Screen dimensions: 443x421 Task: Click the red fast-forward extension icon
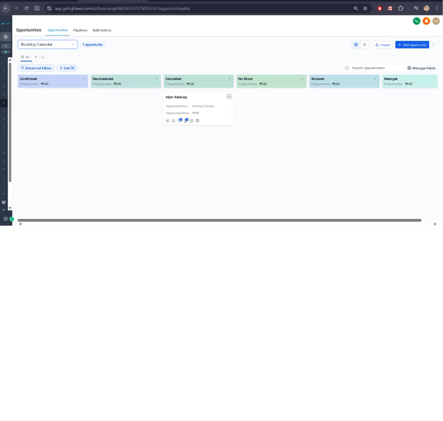[390, 8]
